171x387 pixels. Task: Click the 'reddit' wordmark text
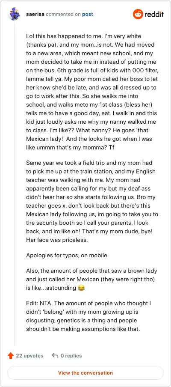click(154, 14)
